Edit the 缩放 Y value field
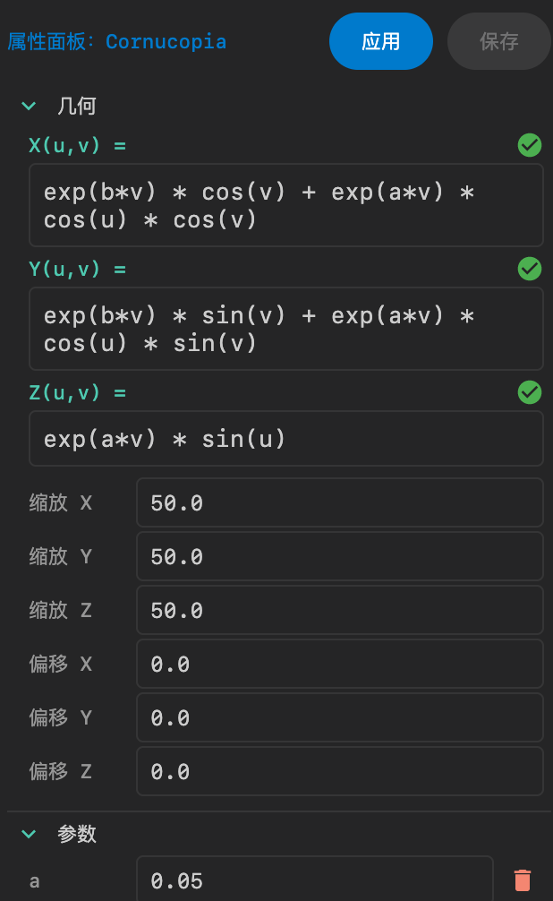 [339, 556]
